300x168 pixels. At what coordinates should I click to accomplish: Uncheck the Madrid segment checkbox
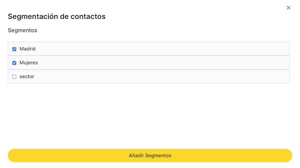click(x=14, y=49)
